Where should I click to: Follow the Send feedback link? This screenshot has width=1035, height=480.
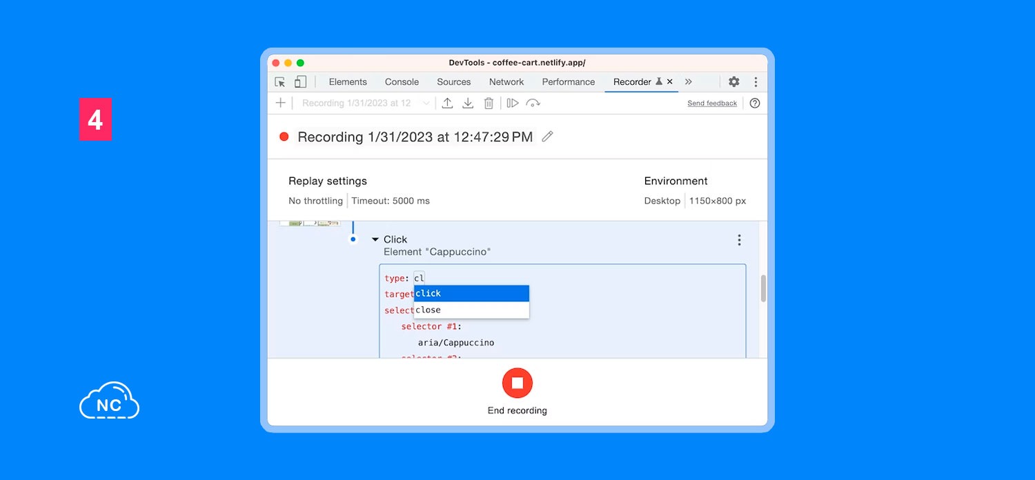click(x=712, y=103)
